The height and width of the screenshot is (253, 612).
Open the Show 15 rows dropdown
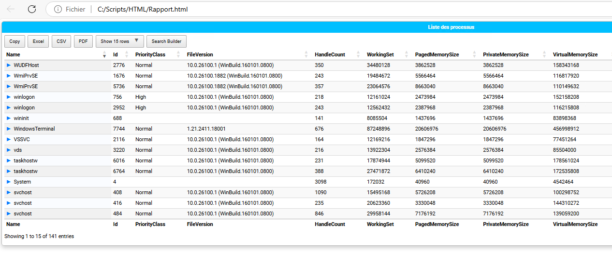pyautogui.click(x=120, y=41)
